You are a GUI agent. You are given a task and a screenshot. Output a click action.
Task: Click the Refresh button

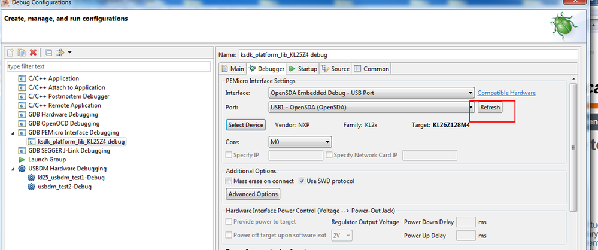(490, 108)
